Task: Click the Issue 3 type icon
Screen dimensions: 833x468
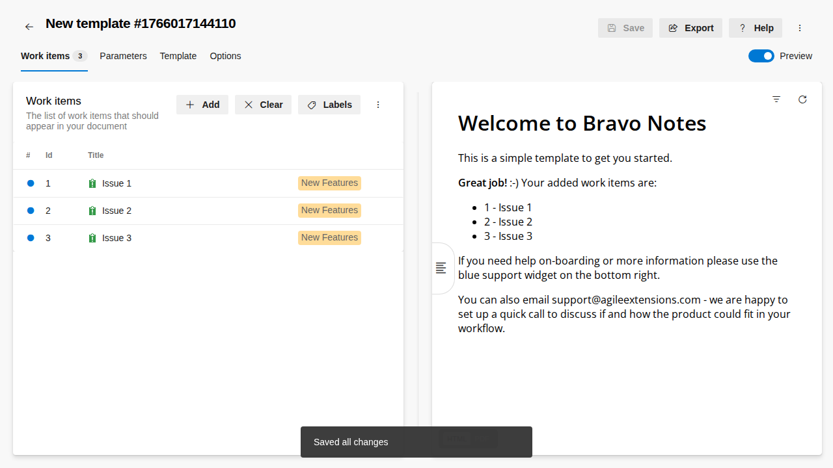Action: click(x=92, y=239)
